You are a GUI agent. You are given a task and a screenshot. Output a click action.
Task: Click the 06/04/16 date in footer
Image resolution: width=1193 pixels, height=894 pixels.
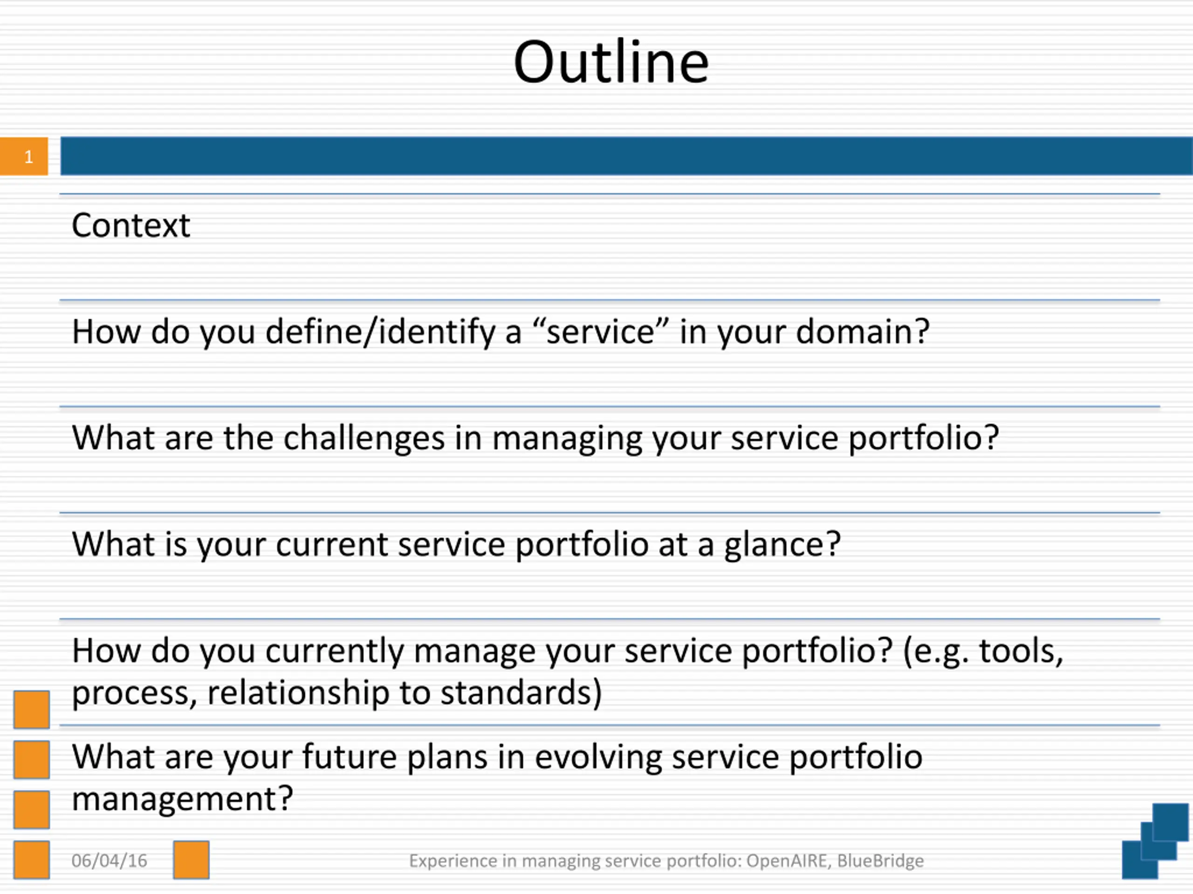[110, 860]
